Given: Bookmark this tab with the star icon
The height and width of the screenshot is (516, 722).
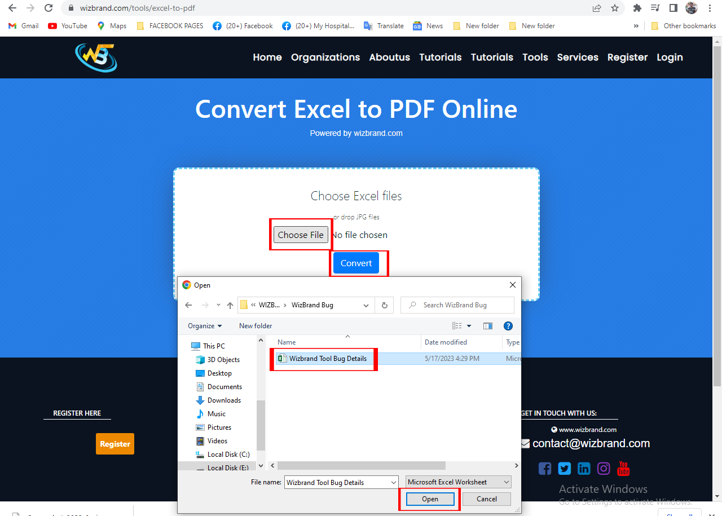Looking at the screenshot, I should point(615,8).
